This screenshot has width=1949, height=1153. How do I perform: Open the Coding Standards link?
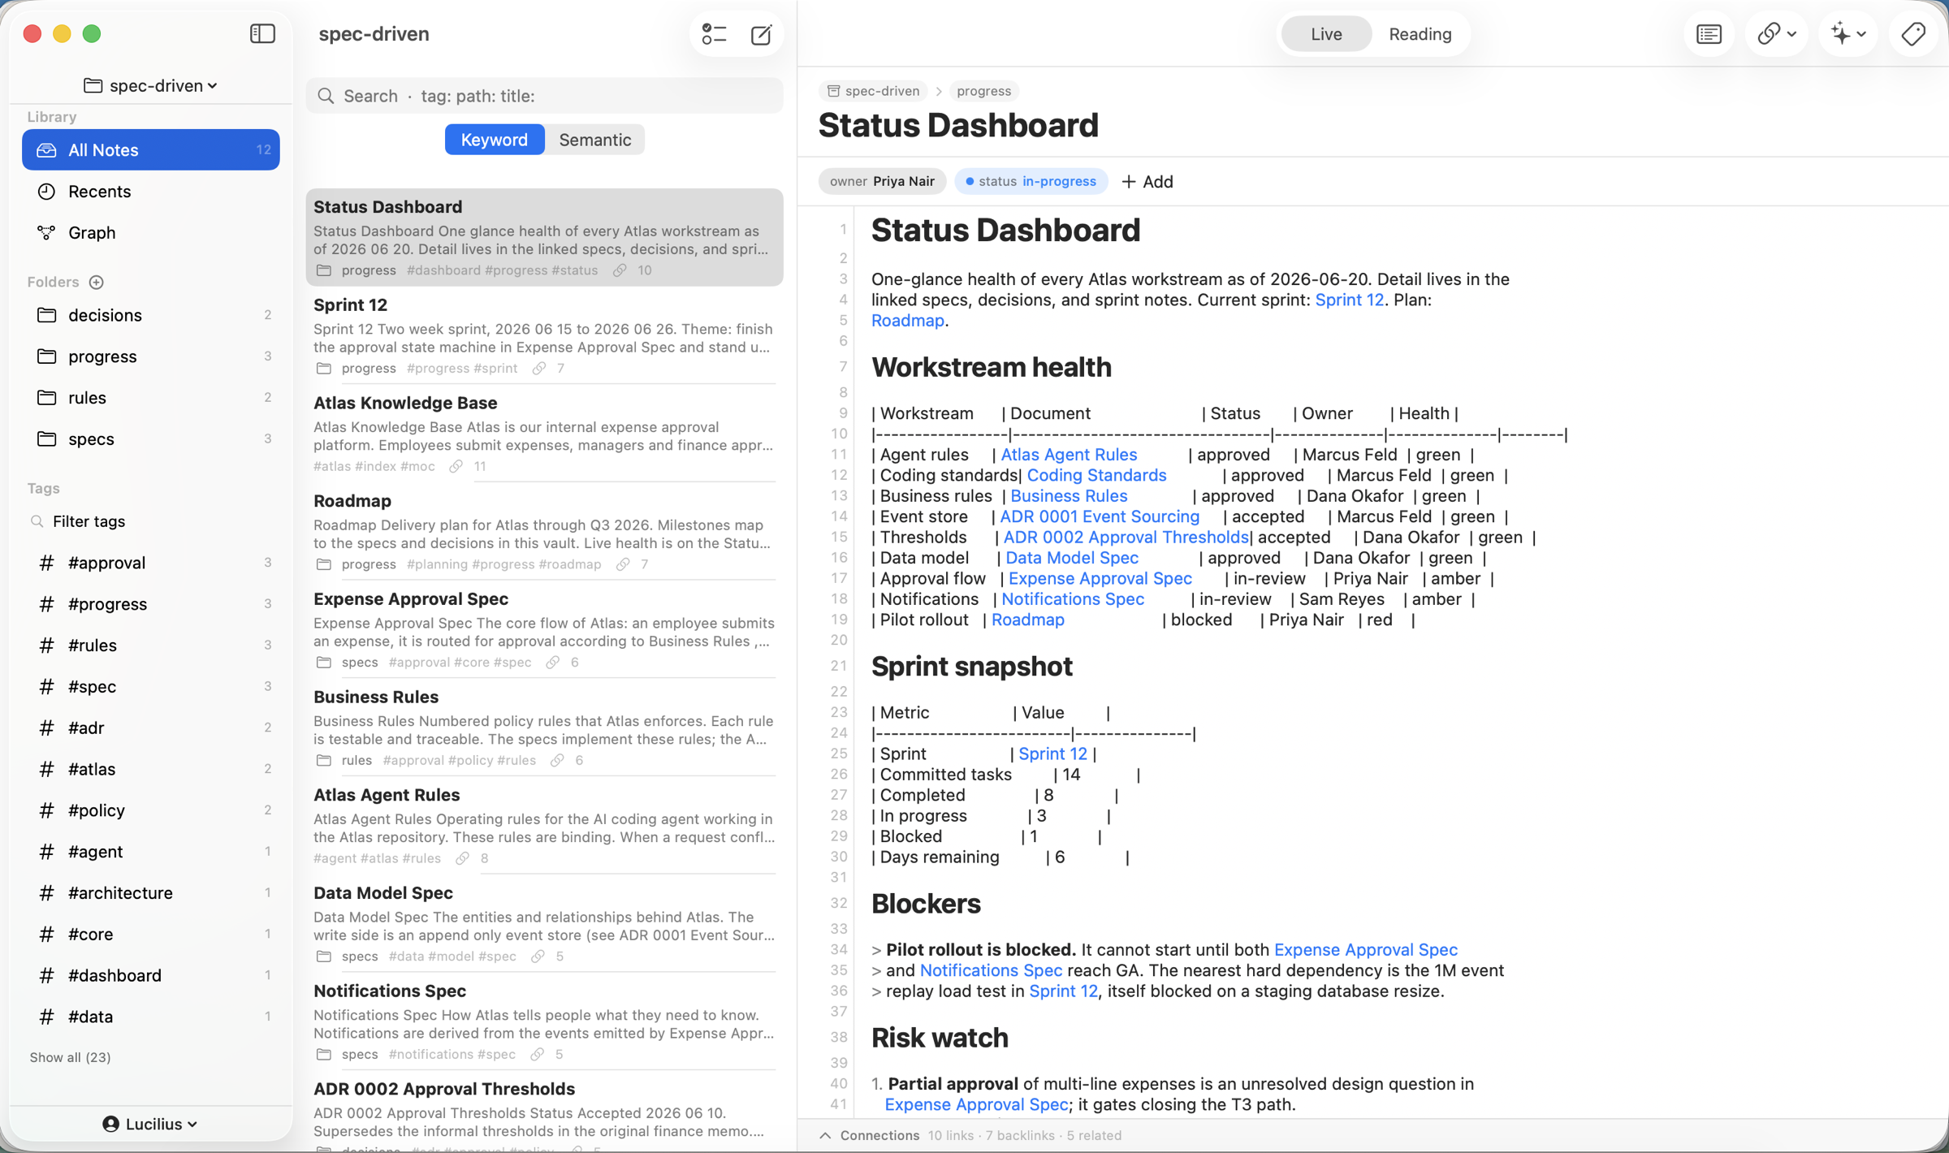[1096, 475]
